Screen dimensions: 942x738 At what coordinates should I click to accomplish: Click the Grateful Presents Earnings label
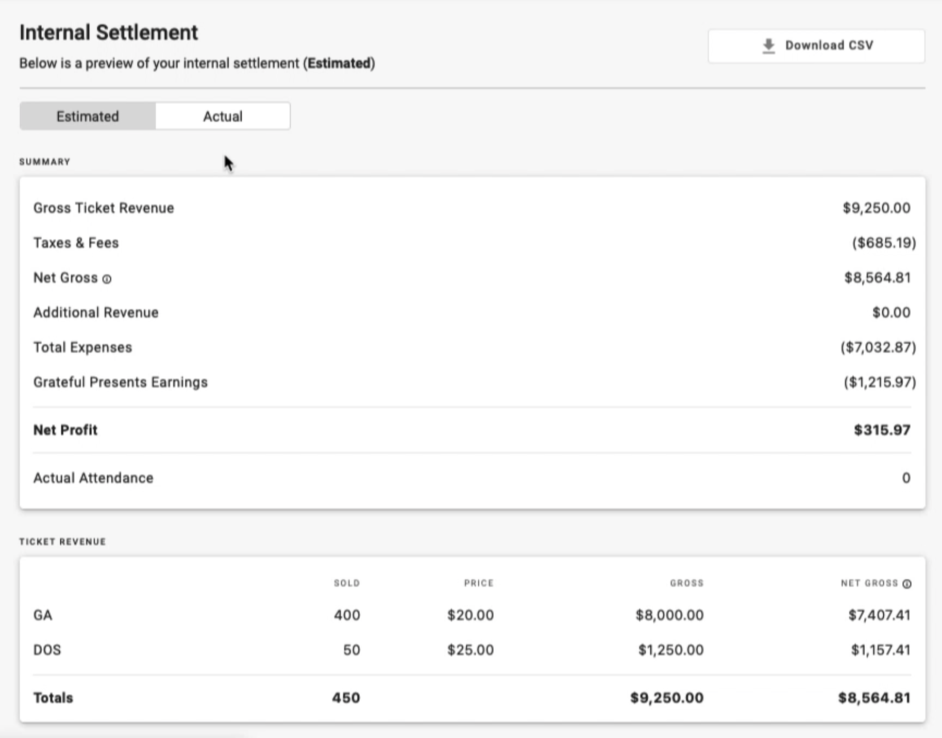tap(121, 382)
